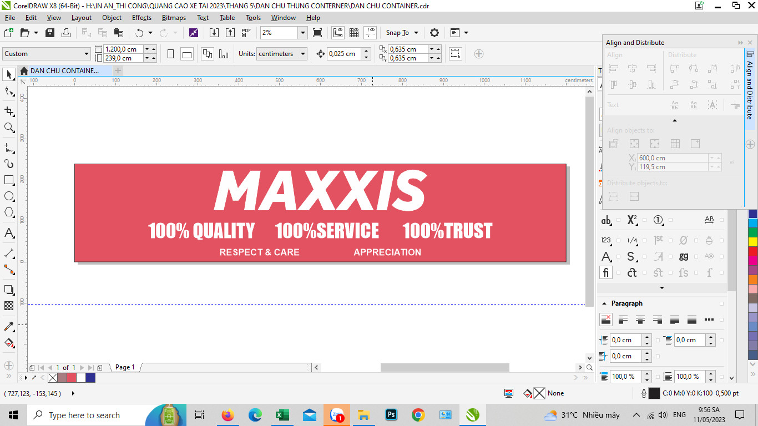Go to the next page arrow
Viewport: 758px width, 426px height.
[x=82, y=367]
